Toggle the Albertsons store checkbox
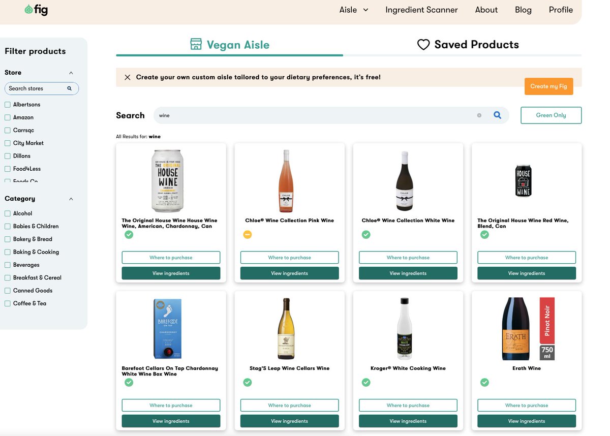This screenshot has height=436, width=610. pos(8,105)
